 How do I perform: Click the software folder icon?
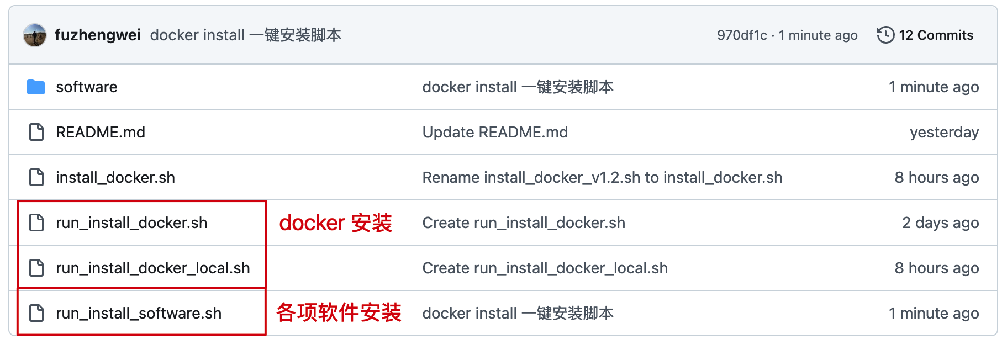pos(36,87)
